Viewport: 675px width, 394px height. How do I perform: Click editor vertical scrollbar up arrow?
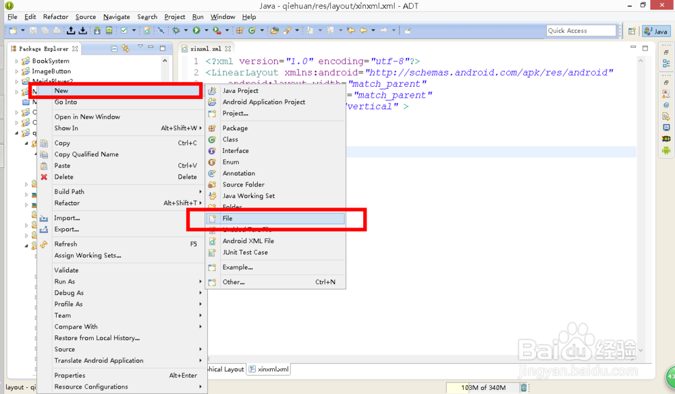click(x=641, y=61)
